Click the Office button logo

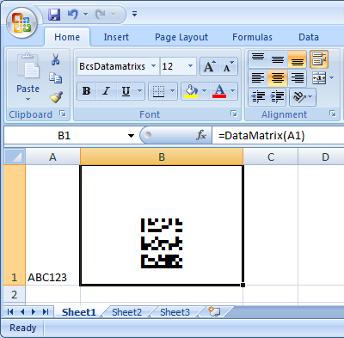22,23
